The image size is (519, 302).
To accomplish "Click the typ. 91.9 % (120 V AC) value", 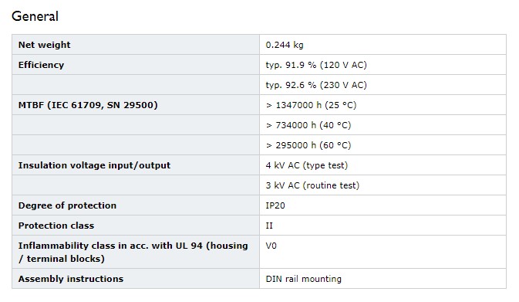I will pos(316,65).
